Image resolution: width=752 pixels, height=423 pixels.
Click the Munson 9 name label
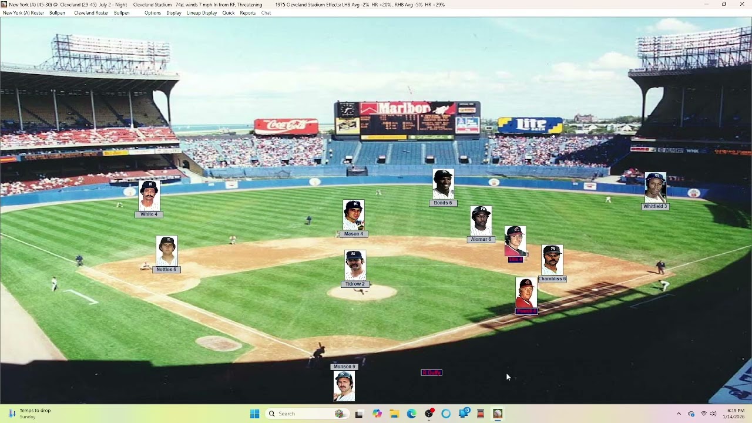[344, 367]
